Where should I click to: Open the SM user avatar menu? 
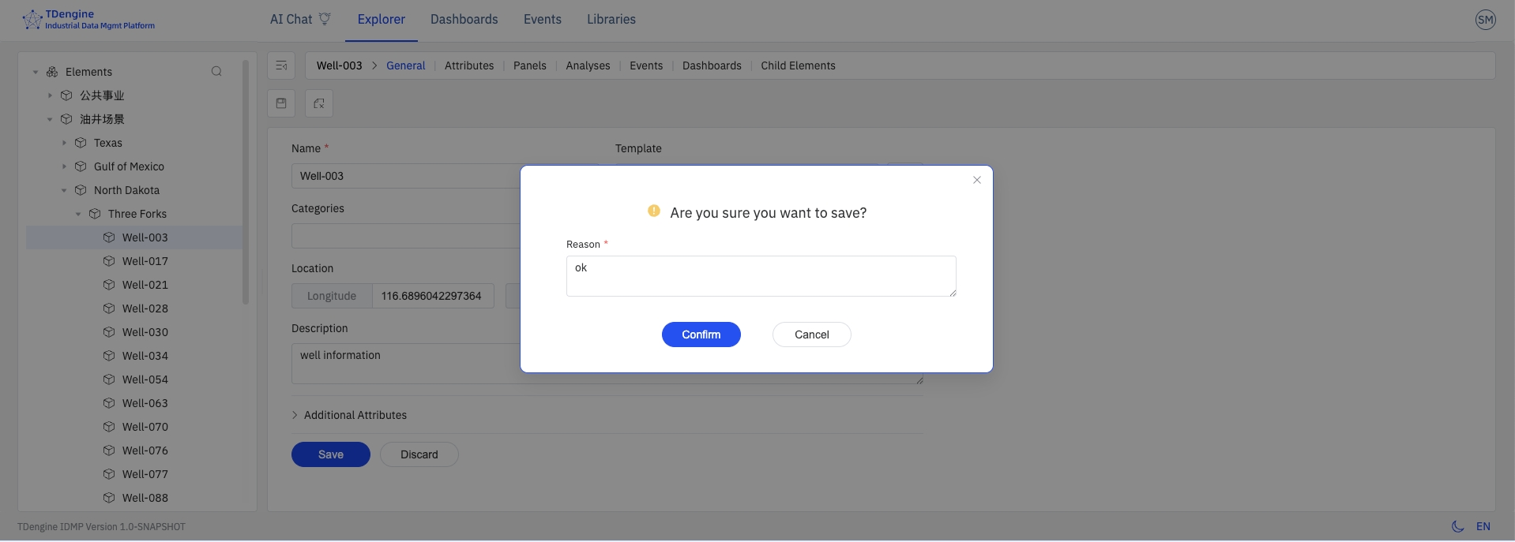pos(1485,20)
